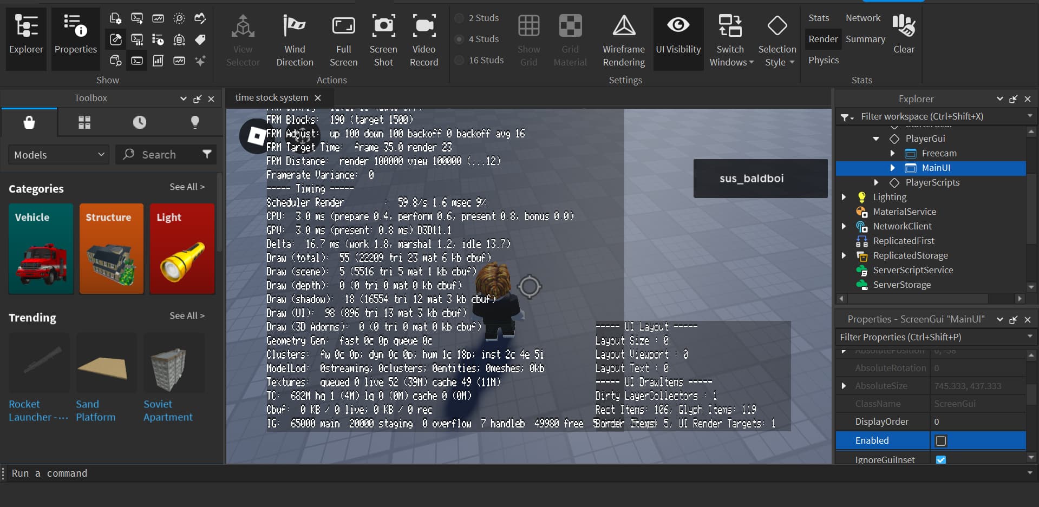
Task: Expand the ReplicatedStorage tree node
Action: (x=844, y=256)
